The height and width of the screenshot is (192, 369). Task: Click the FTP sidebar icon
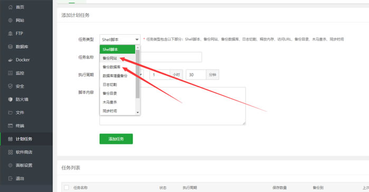tap(11, 33)
